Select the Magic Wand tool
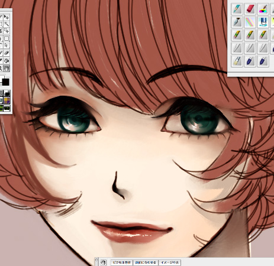 7,24
